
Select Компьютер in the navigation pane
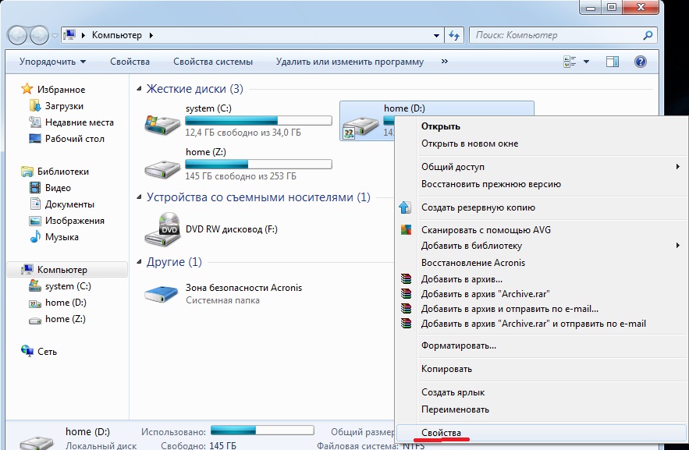[67, 270]
